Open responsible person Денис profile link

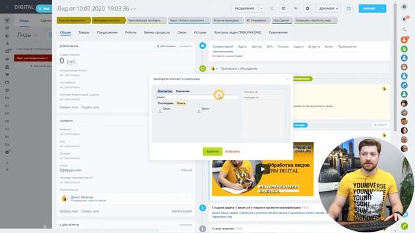(x=82, y=197)
